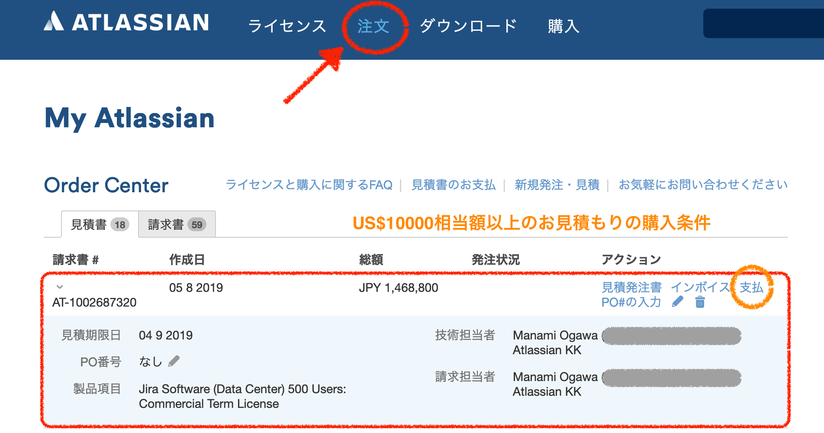Open the 注文 navigation item
This screenshot has height=433, width=824.
click(373, 26)
